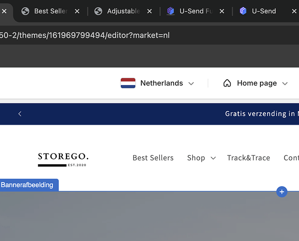Switch to the last U-Send tab

pyautogui.click(x=263, y=11)
